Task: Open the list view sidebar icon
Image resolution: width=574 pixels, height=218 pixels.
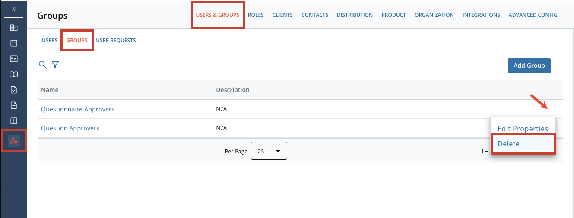Action: 13,43
